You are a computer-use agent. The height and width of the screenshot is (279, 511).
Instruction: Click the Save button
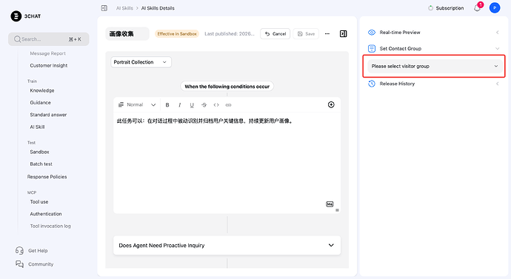tap(306, 34)
